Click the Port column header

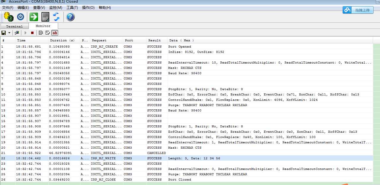point(135,40)
